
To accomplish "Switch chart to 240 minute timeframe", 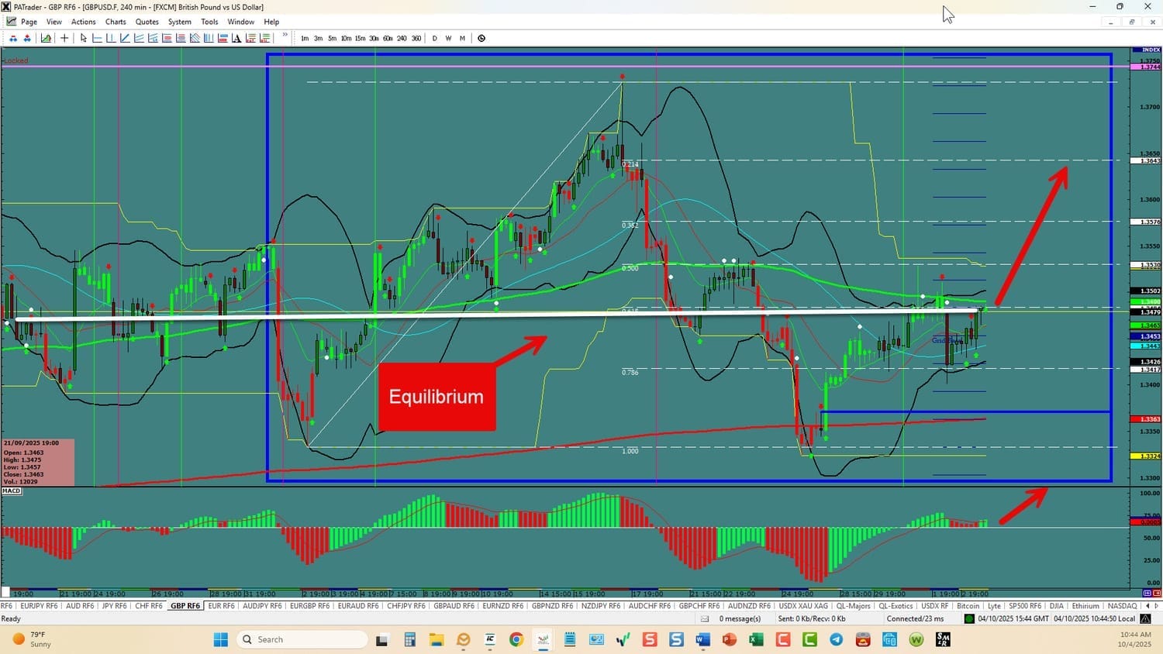I will (402, 38).
